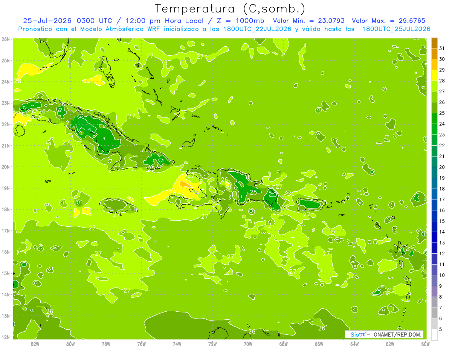Click the white swatch beside legend value 5
This screenshot has width=452, height=349.
pyautogui.click(x=434, y=334)
